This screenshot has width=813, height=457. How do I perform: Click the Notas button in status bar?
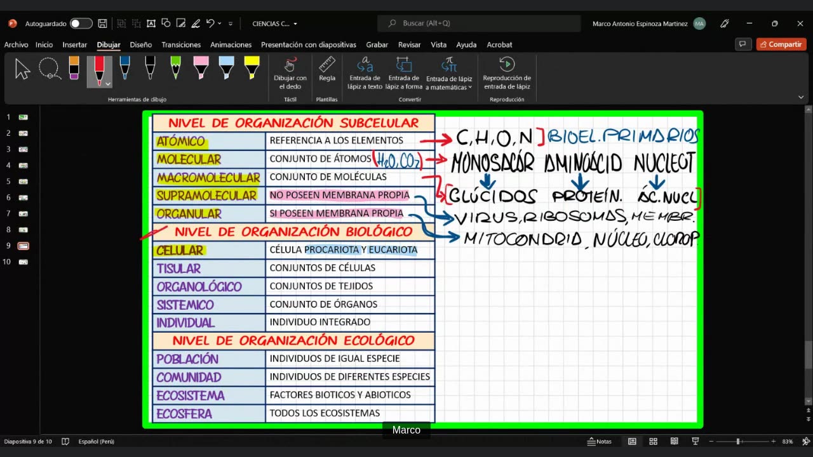click(x=600, y=441)
